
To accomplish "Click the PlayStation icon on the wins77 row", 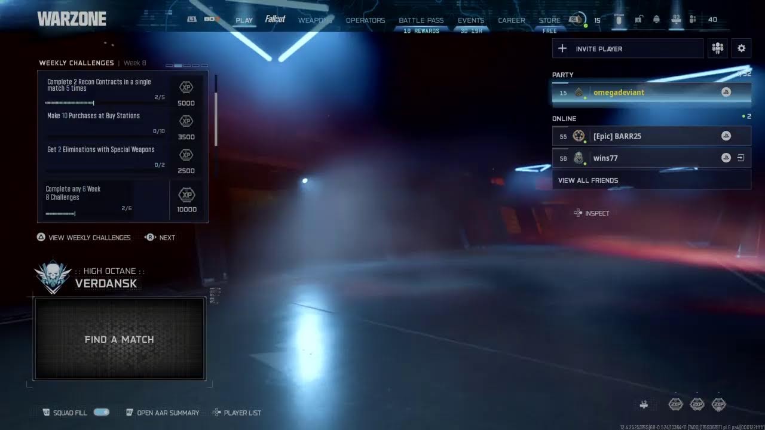I will pos(726,158).
